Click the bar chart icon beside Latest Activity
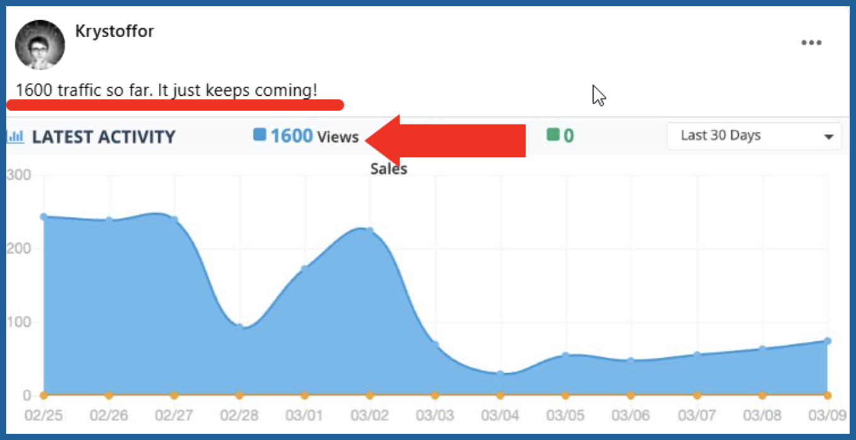Screen dimensions: 856x440 coord(15,136)
